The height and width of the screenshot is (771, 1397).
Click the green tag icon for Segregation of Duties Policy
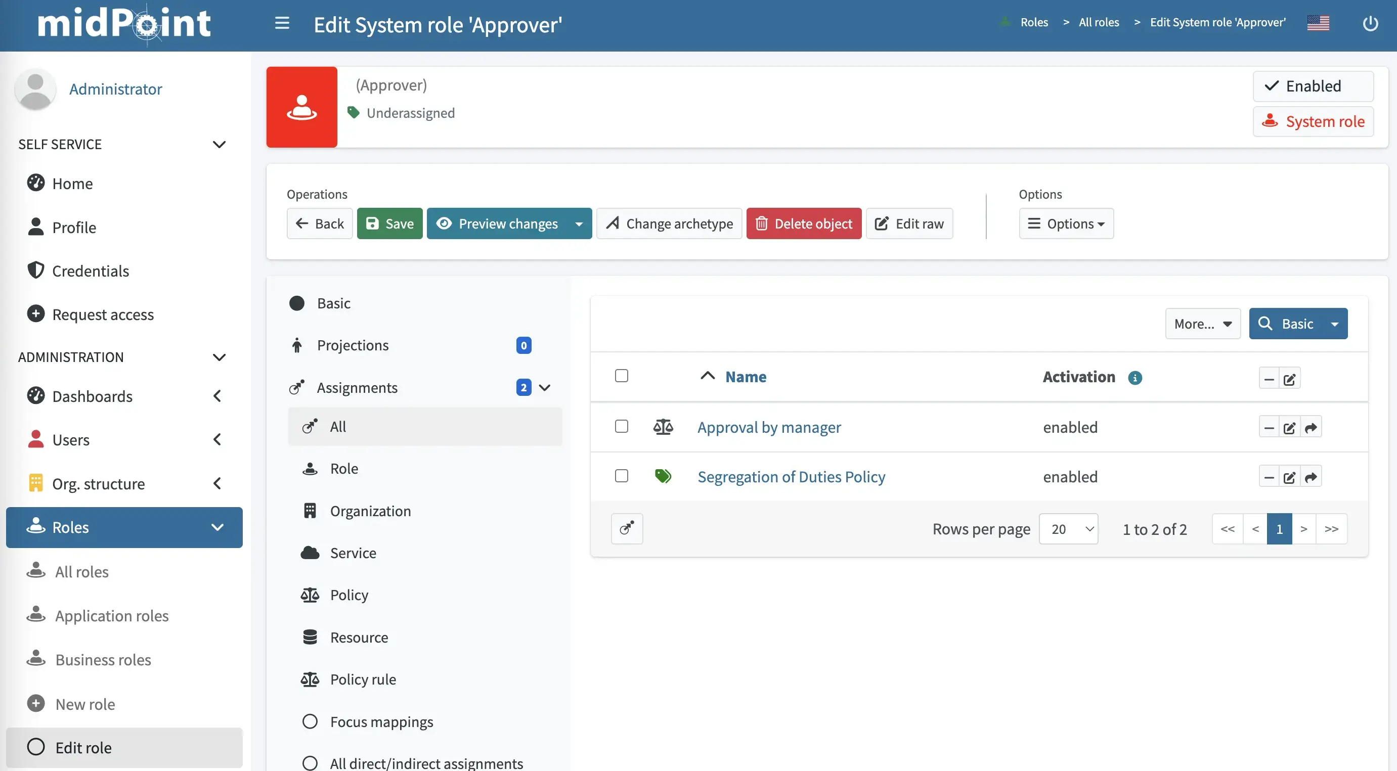663,476
